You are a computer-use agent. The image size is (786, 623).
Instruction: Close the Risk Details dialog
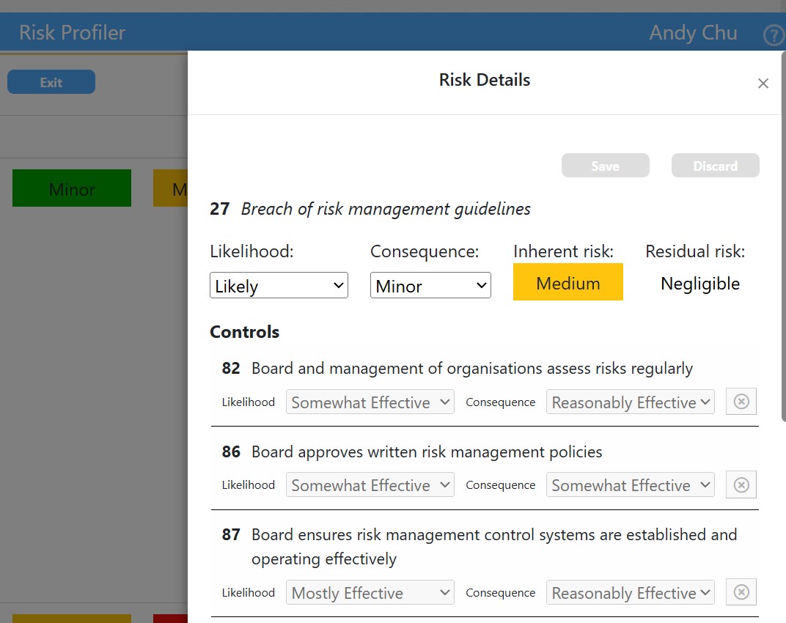coord(763,84)
